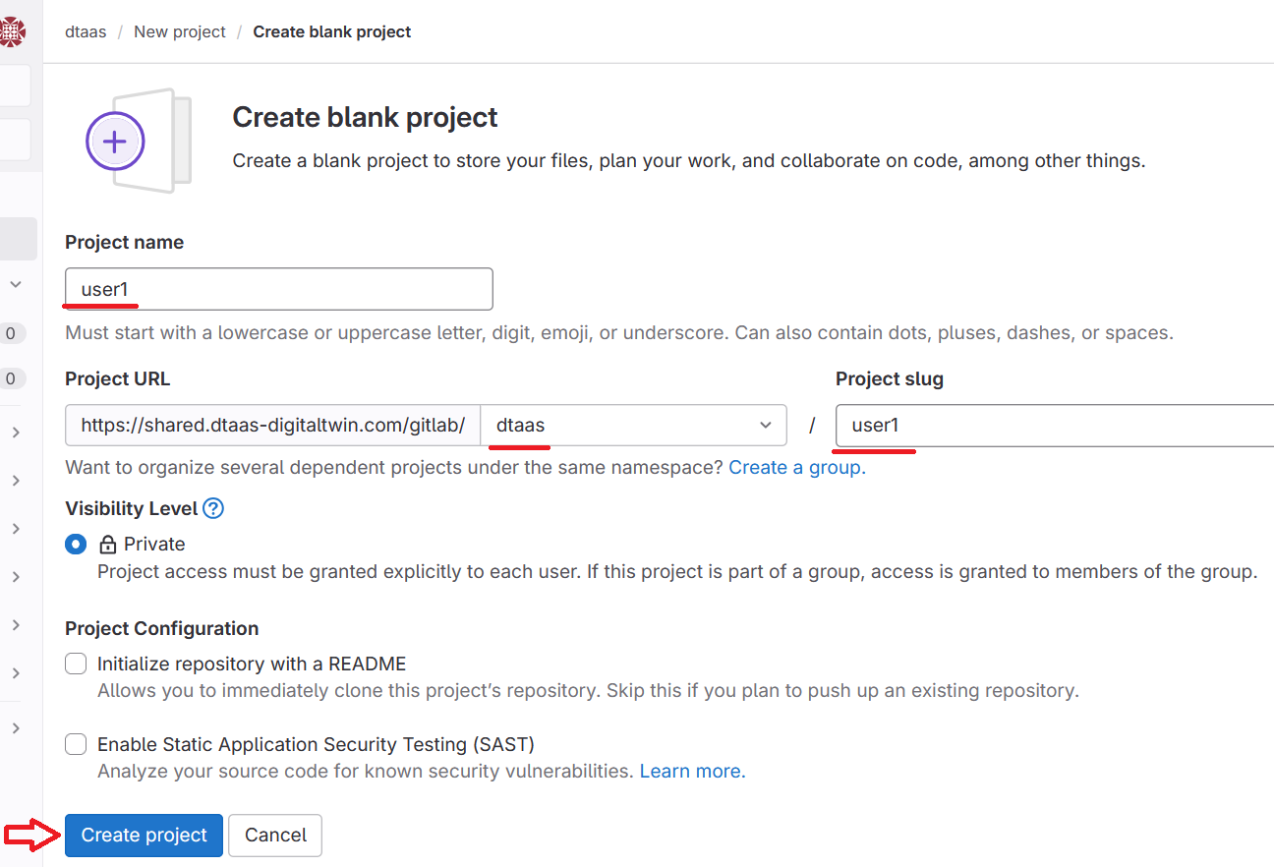Click the Project name input field
Screen dimensions: 1274x867
point(278,289)
